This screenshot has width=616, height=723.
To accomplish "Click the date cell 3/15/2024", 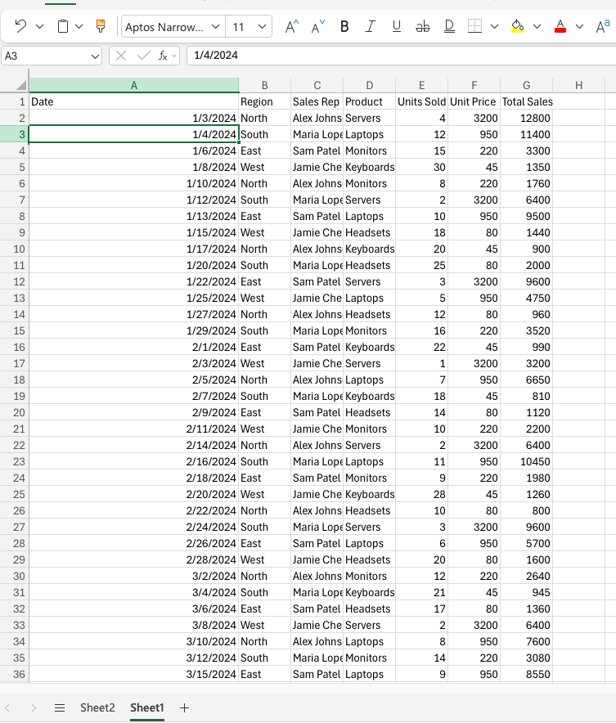I will click(x=133, y=674).
